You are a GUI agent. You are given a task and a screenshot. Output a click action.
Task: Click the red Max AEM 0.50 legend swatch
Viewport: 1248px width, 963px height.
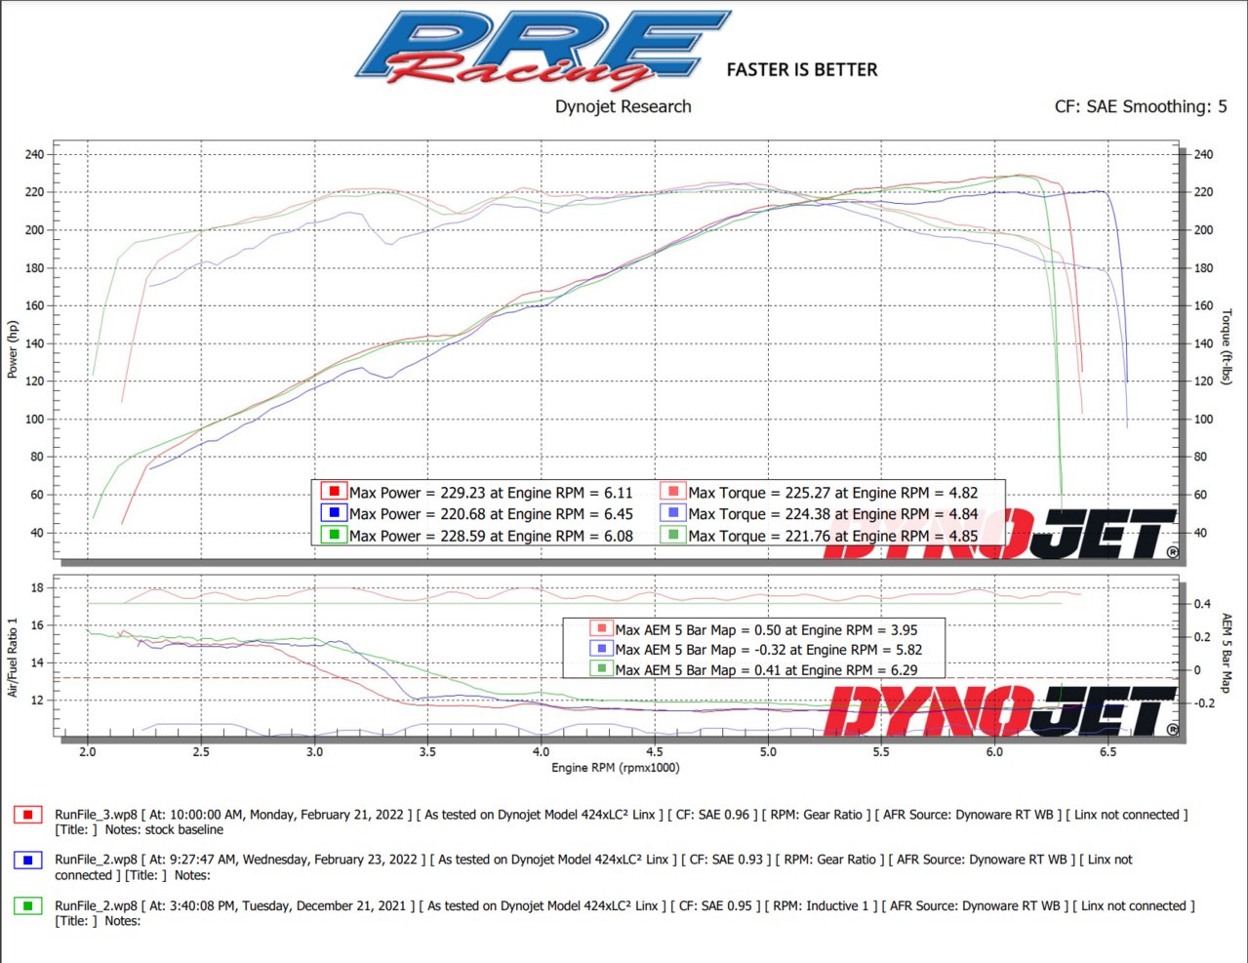(x=601, y=629)
